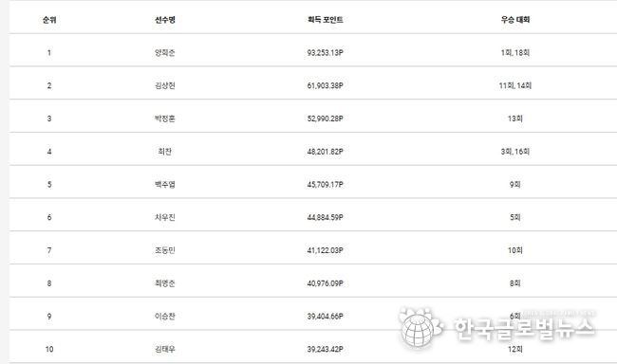617x364 pixels.
Task: Select player name 최찬 in rank 4
Action: tap(165, 152)
